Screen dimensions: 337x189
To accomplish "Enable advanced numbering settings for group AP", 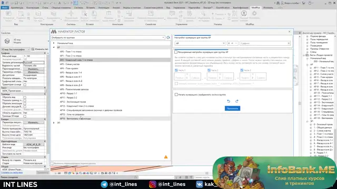I will coord(176,52).
